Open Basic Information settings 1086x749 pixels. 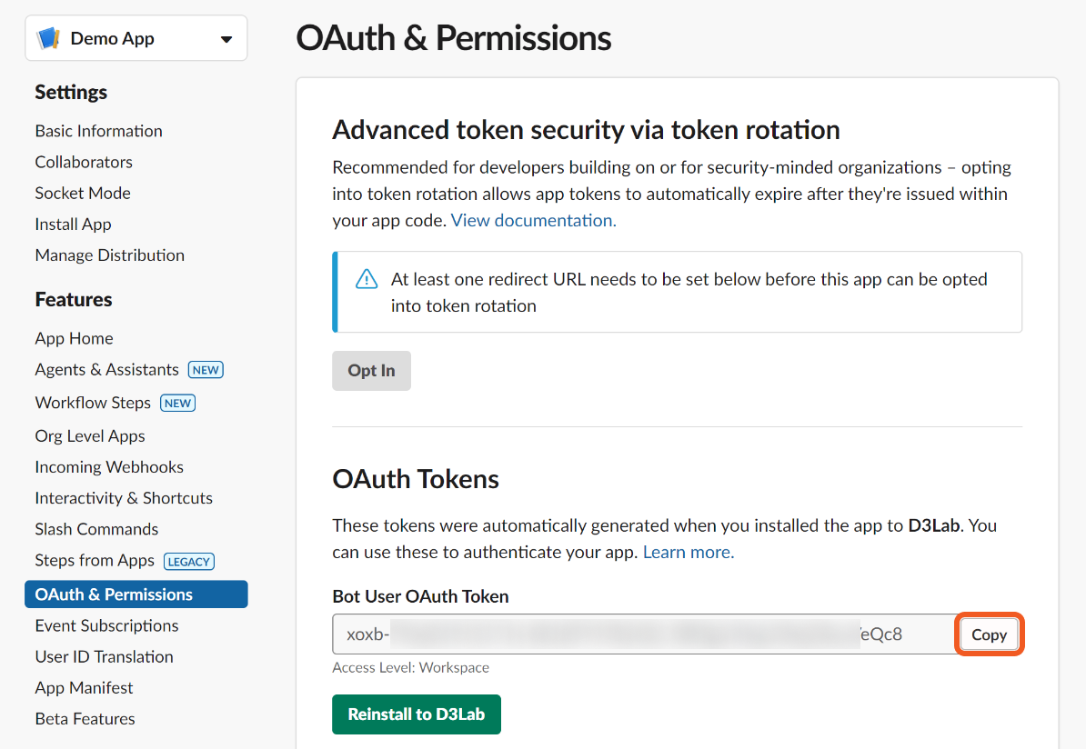(98, 131)
